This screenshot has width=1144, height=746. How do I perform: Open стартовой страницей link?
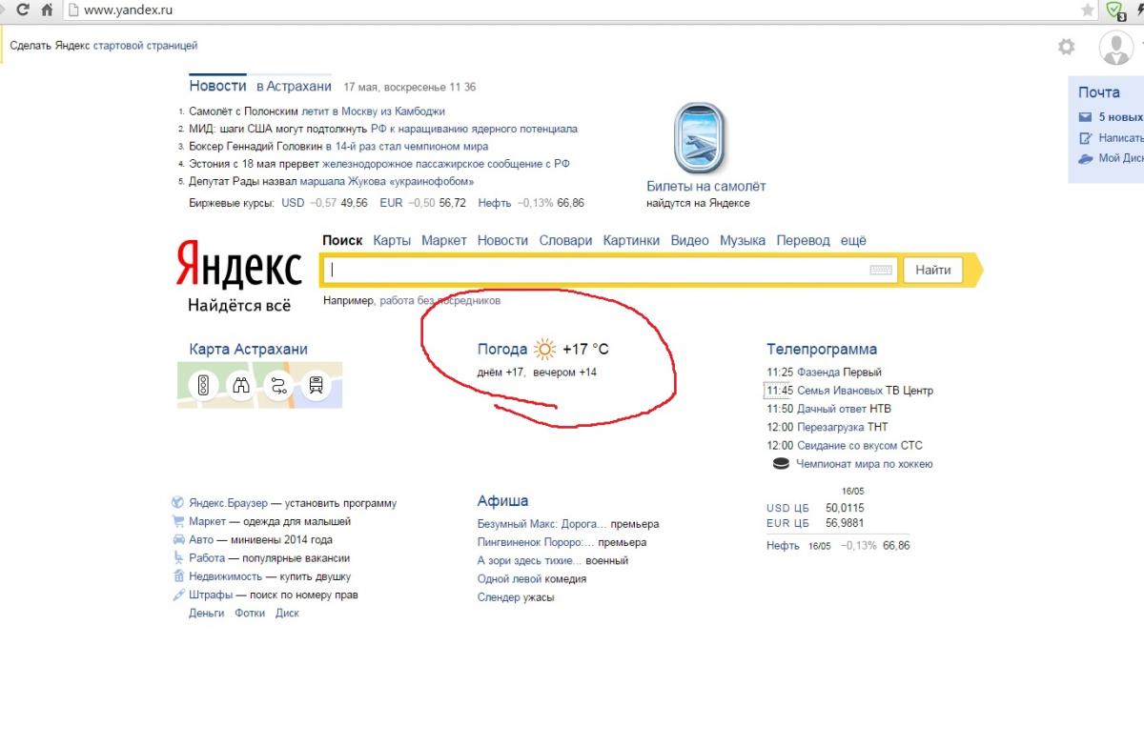click(145, 46)
